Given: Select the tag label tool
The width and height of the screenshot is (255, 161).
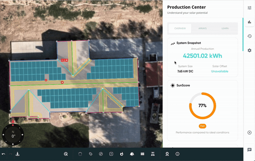Looking at the screenshot, I should click(91, 154).
